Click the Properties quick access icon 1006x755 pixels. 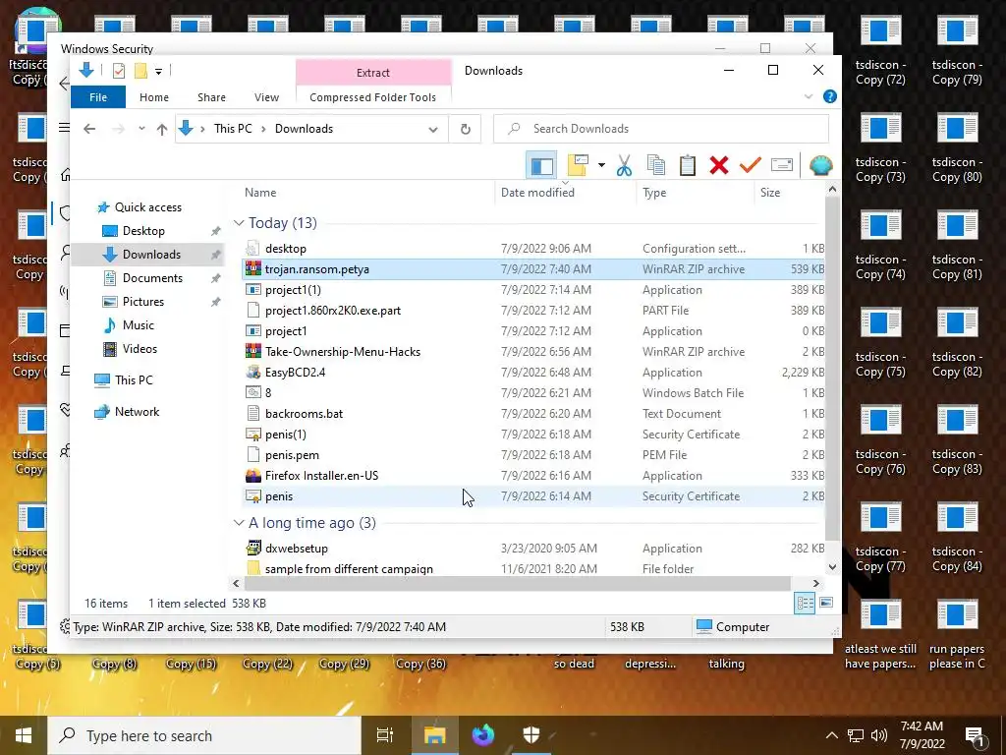[119, 71]
